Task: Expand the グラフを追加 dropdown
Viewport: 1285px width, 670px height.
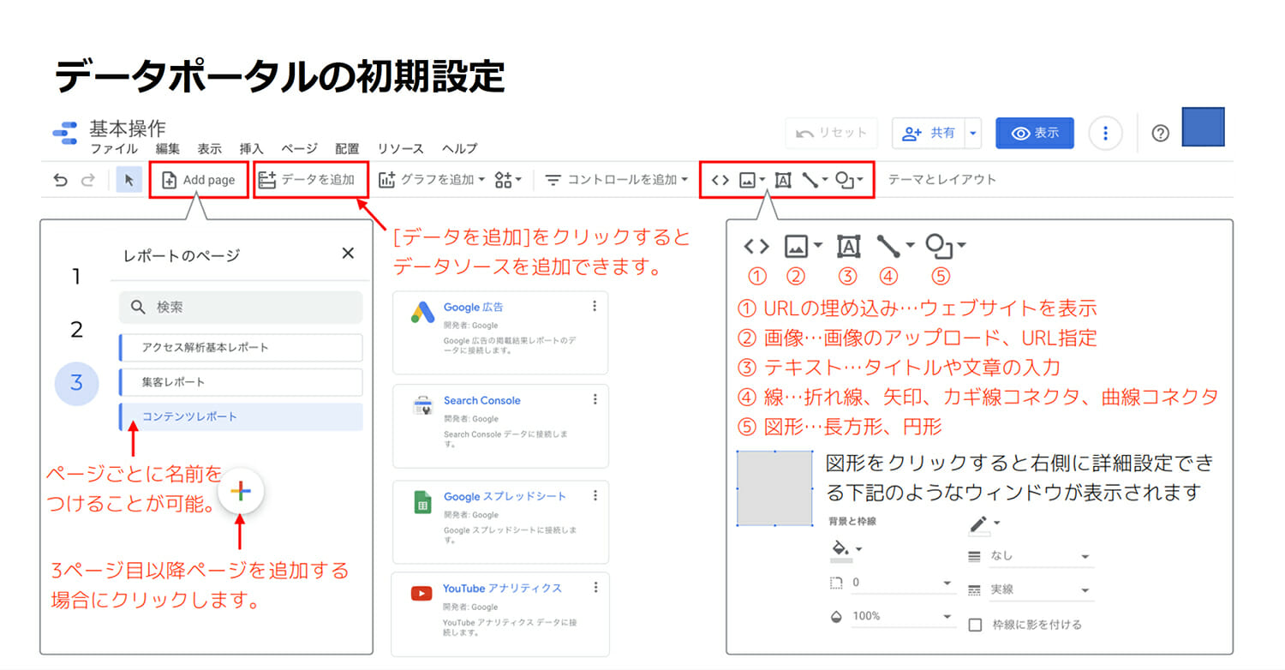Action: tap(432, 180)
